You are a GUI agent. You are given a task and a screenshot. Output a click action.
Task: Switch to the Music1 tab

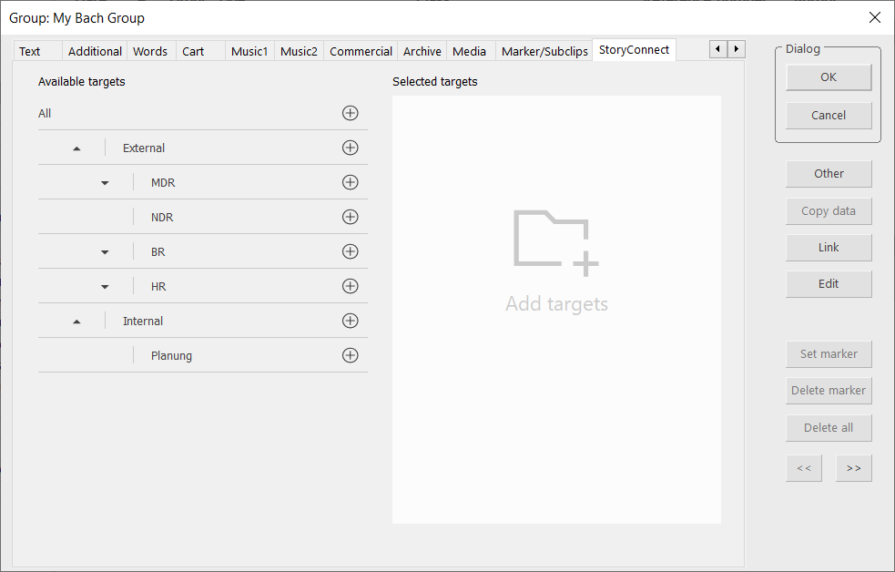249,51
